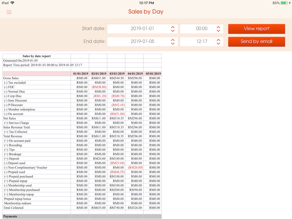Click the start time stepper arrows
Screen dimensions: 292x219
tap(218, 29)
